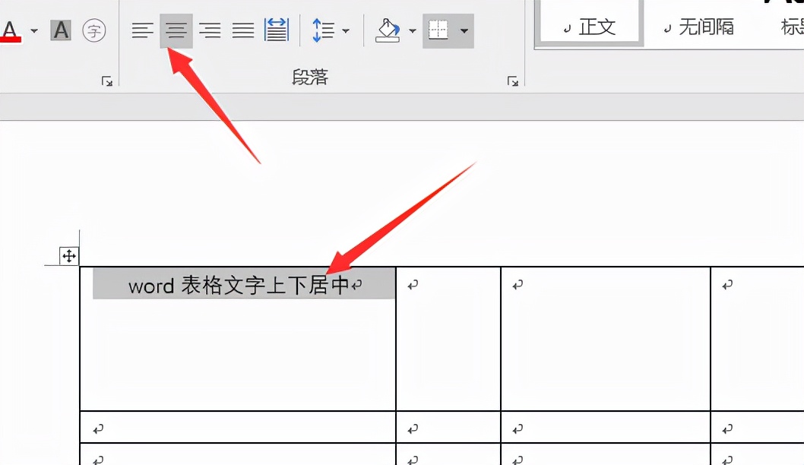Click the character shading icon

click(x=59, y=30)
